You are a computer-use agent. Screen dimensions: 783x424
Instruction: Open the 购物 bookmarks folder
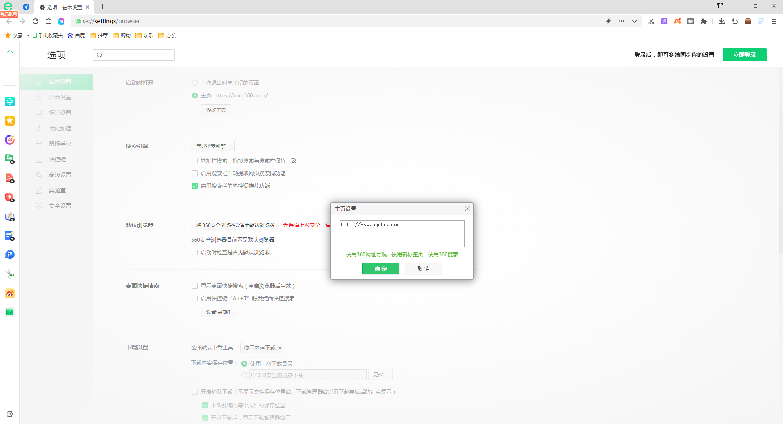click(122, 35)
